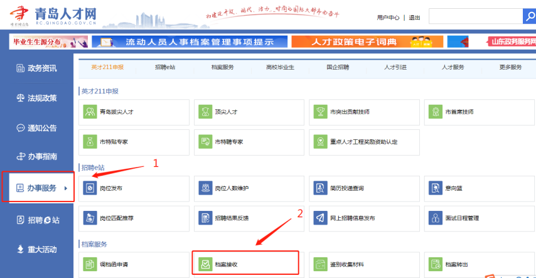Click the search magnifier icon
536x278 pixels.
point(529,16)
